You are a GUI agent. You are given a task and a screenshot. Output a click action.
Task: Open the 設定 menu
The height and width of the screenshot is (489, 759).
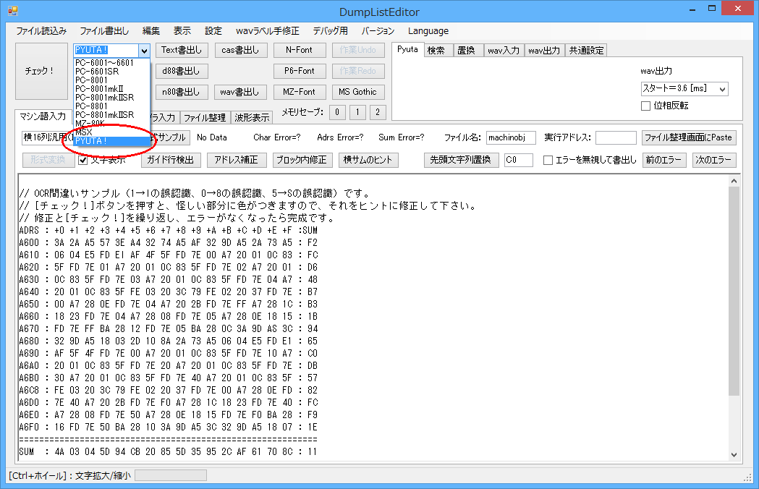click(x=213, y=31)
